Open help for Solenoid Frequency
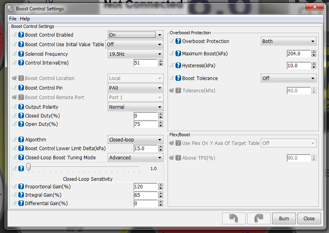Viewport: 329px width, 233px height. (x=20, y=54)
